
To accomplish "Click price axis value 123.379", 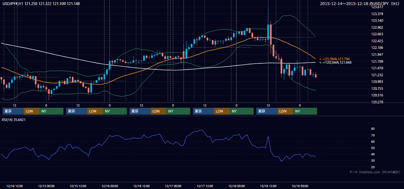I will pyautogui.click(x=377, y=14).
